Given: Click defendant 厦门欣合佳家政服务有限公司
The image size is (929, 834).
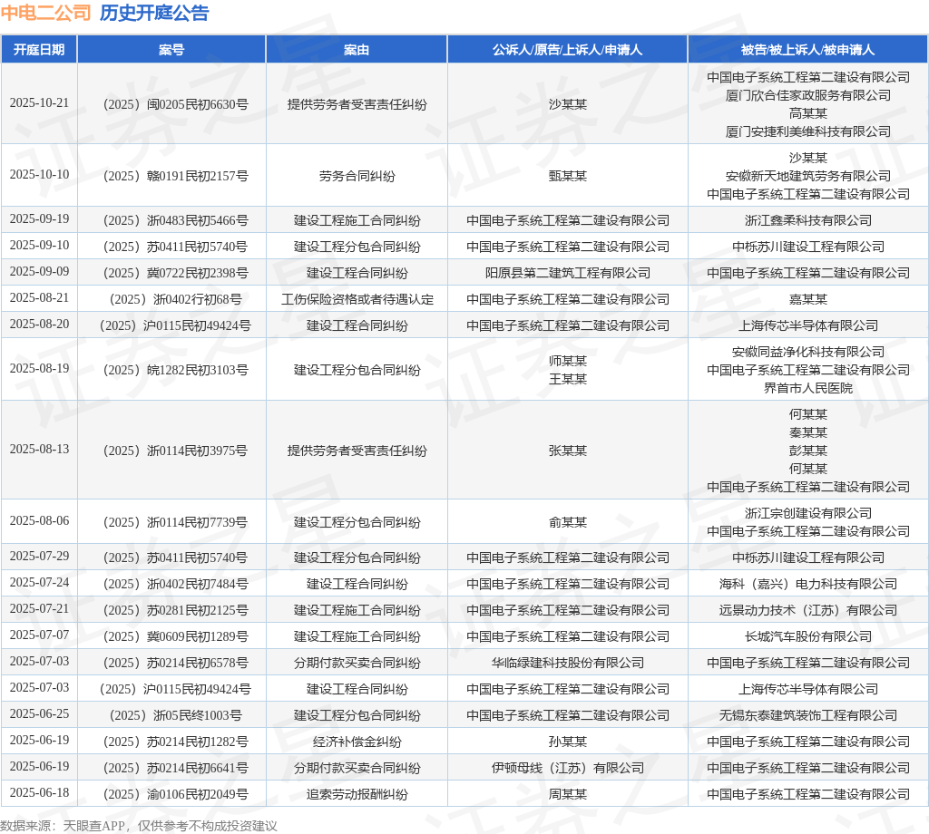Looking at the screenshot, I should 808,95.
